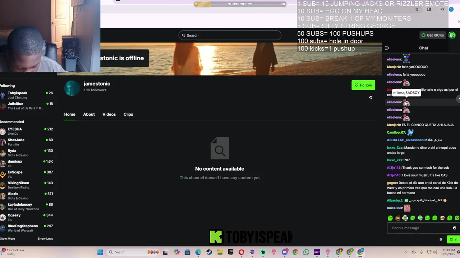Select the Ryda Slots & Casino channel
The image size is (460, 258).
[x=27, y=153]
